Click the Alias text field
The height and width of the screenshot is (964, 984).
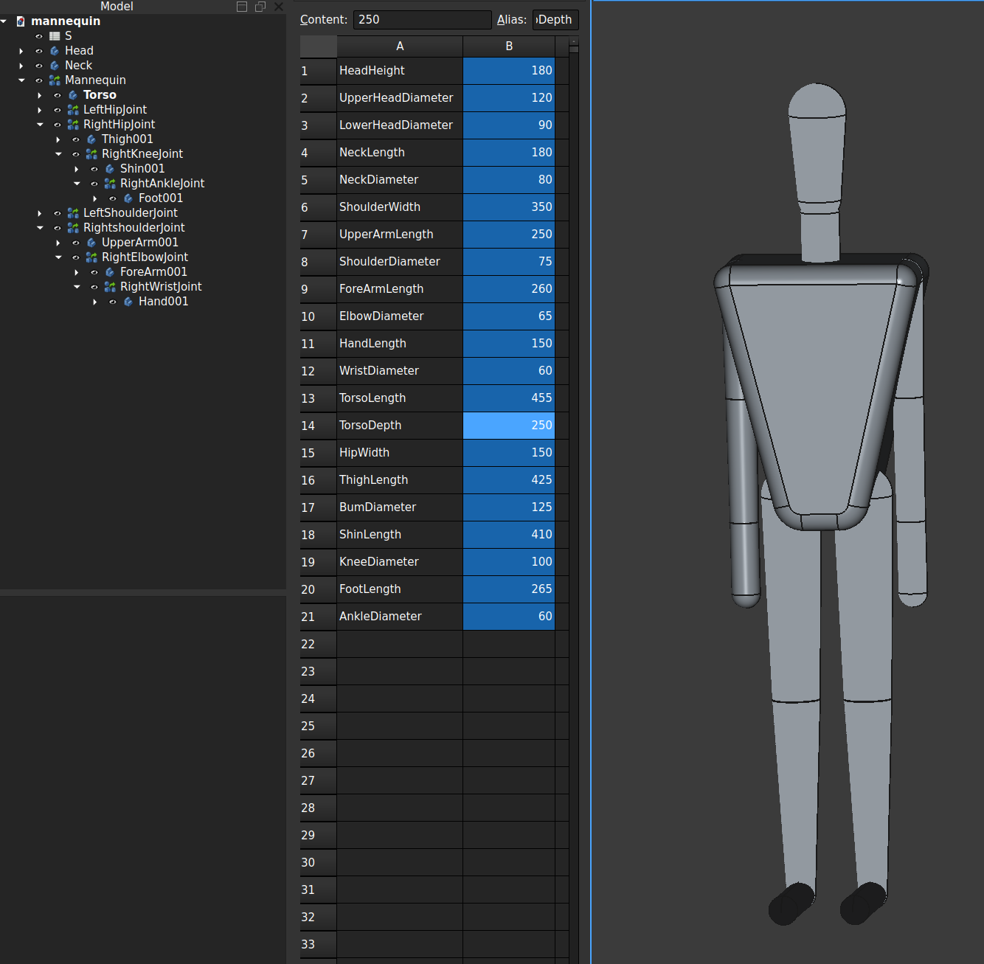click(x=555, y=20)
